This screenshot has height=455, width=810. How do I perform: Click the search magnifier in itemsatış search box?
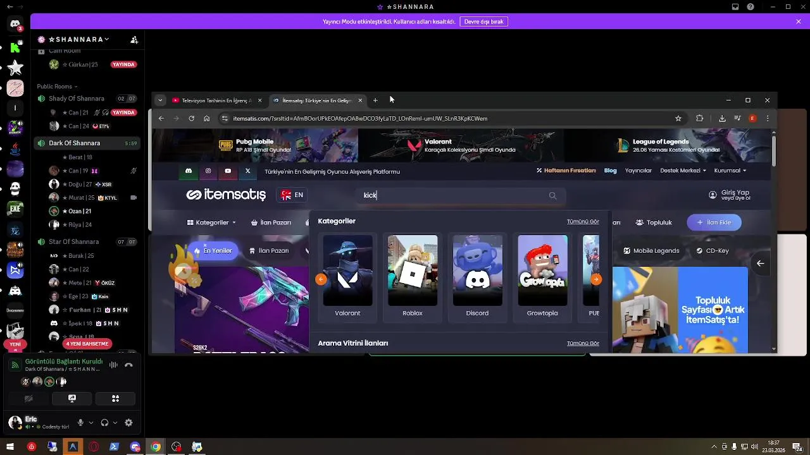click(x=552, y=195)
